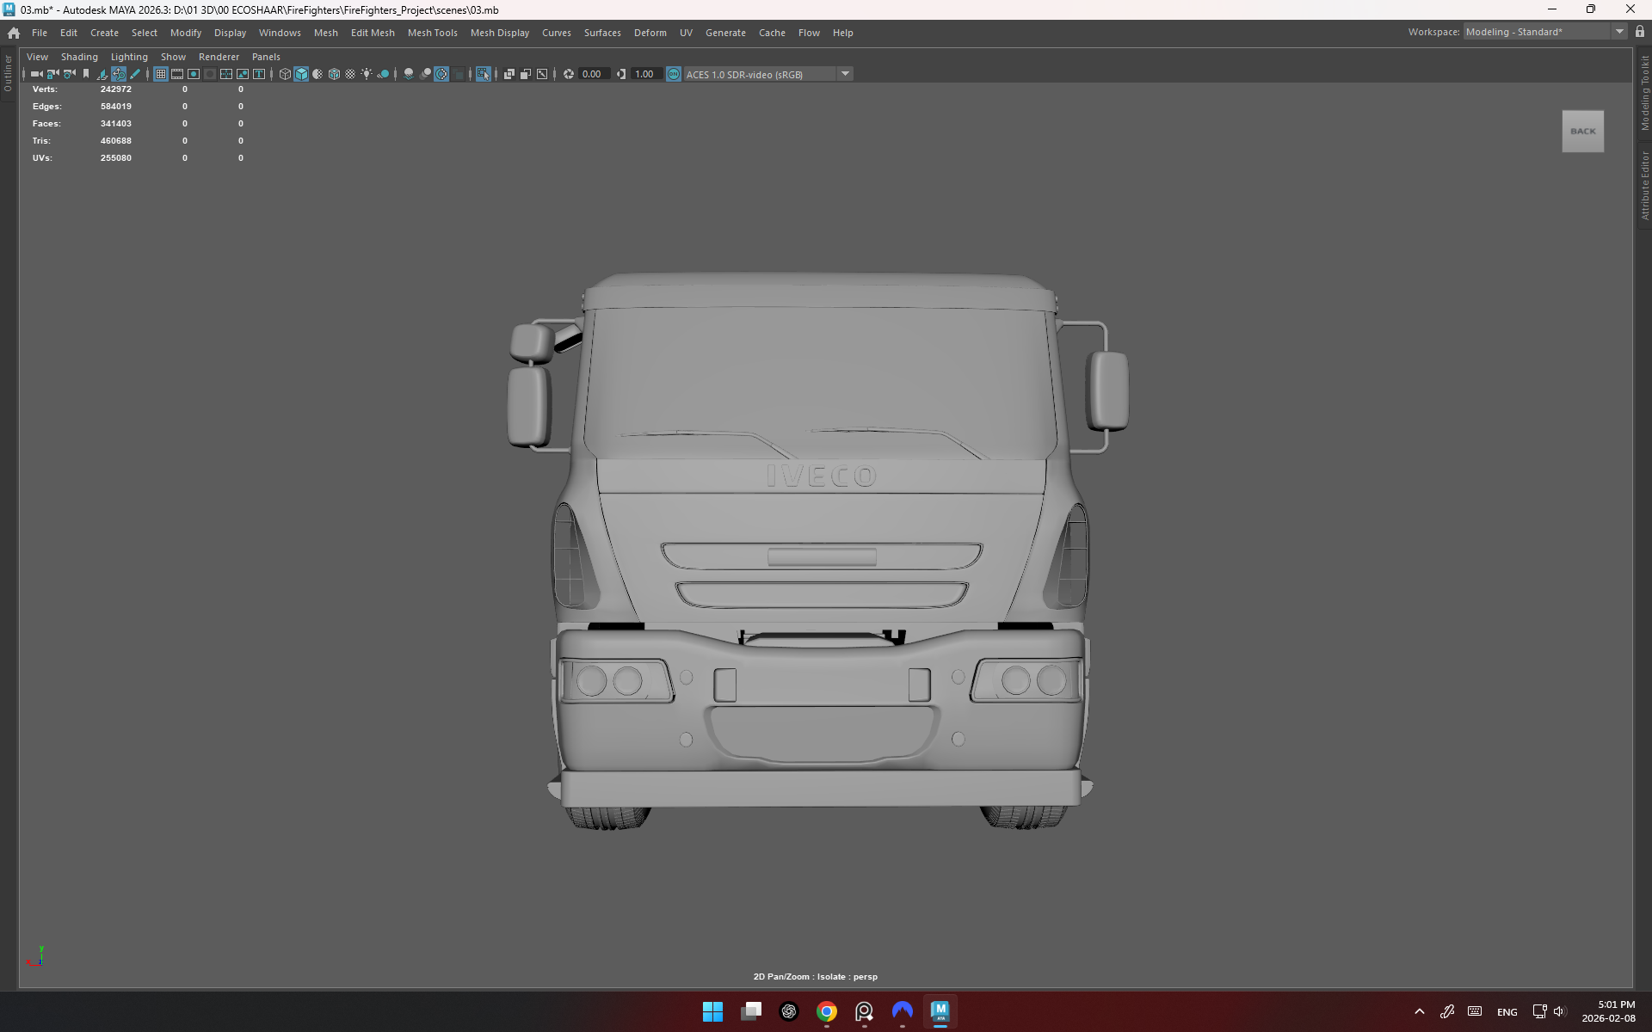This screenshot has height=1032, width=1652.
Task: Click the select camera icon
Action: click(x=36, y=74)
